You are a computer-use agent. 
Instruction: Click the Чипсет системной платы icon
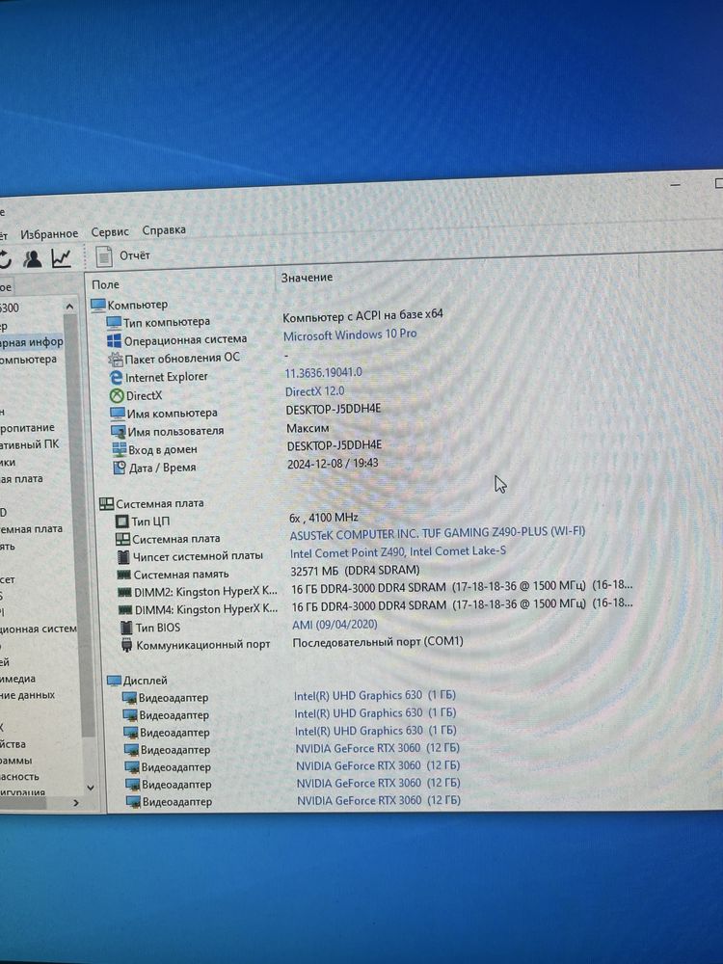(x=123, y=557)
